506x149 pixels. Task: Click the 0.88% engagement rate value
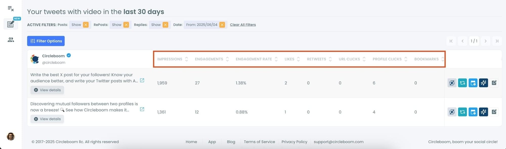[x=242, y=112]
